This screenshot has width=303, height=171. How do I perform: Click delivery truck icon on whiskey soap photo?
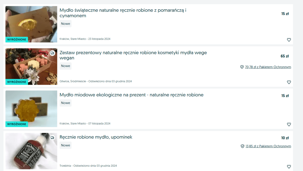(52, 138)
